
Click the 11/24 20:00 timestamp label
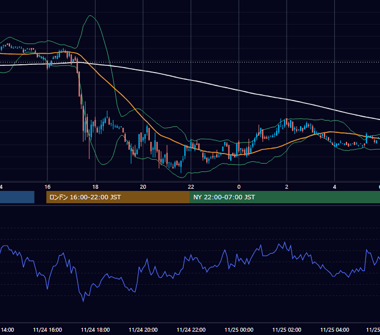143,329
